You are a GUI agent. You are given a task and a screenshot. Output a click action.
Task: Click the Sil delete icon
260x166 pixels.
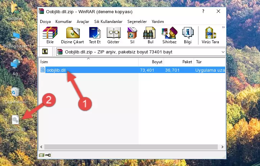[x=132, y=35]
